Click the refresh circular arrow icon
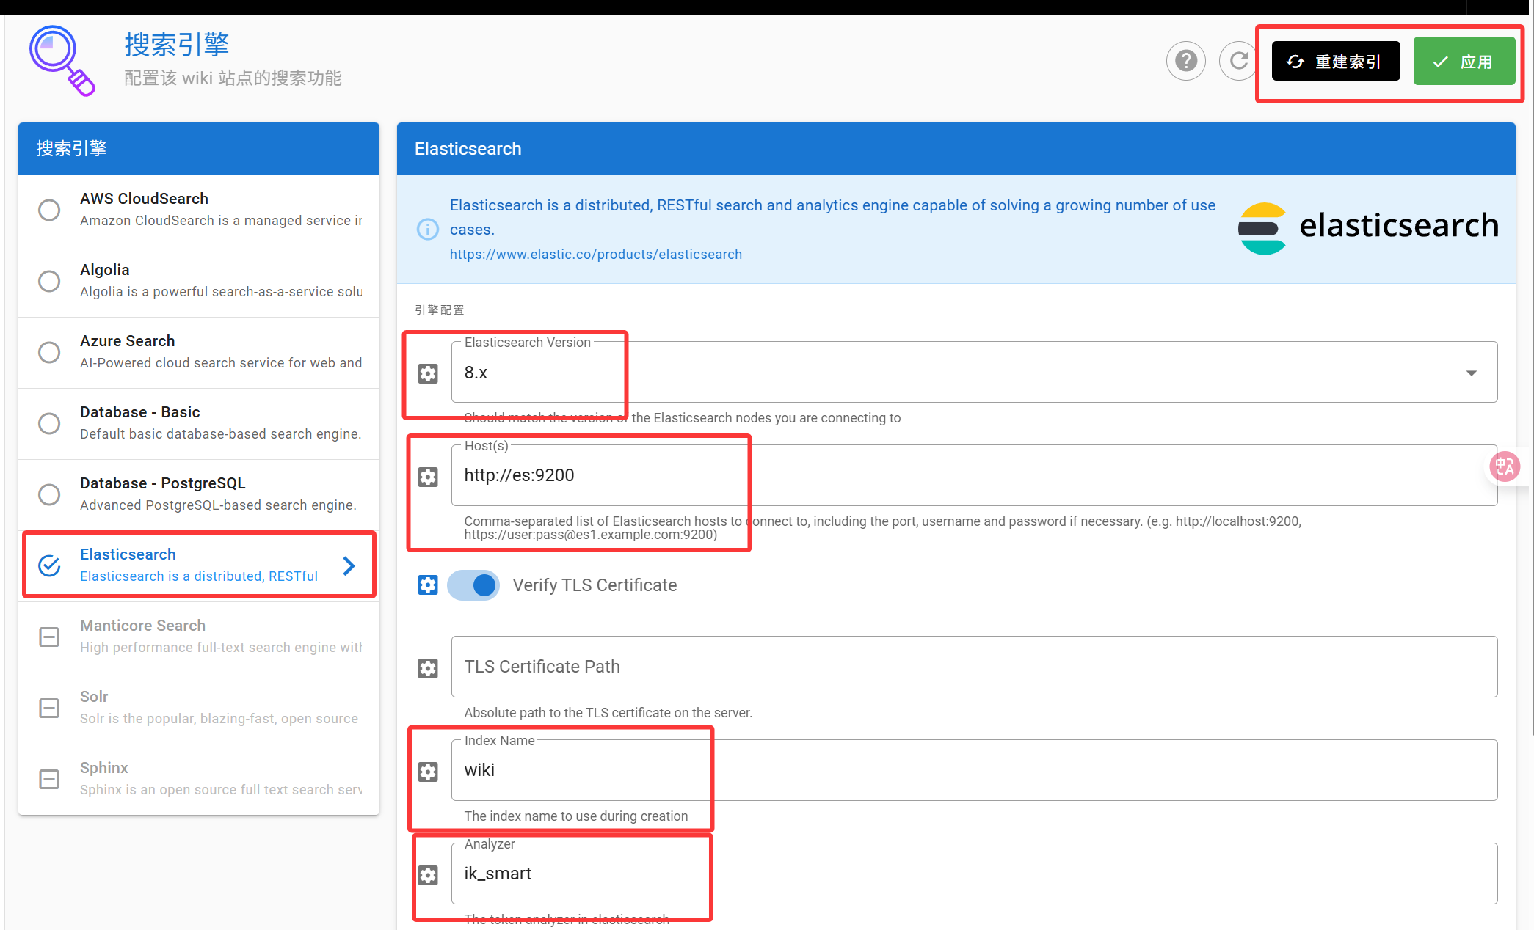Screen dimensions: 1534x930 click(1238, 61)
